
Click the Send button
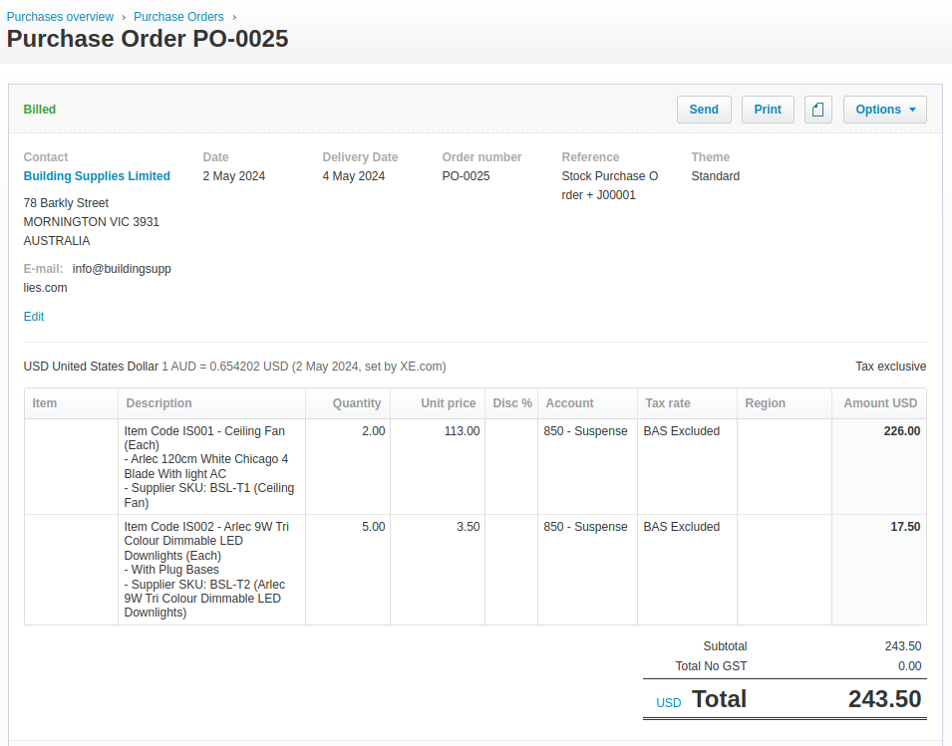(704, 110)
